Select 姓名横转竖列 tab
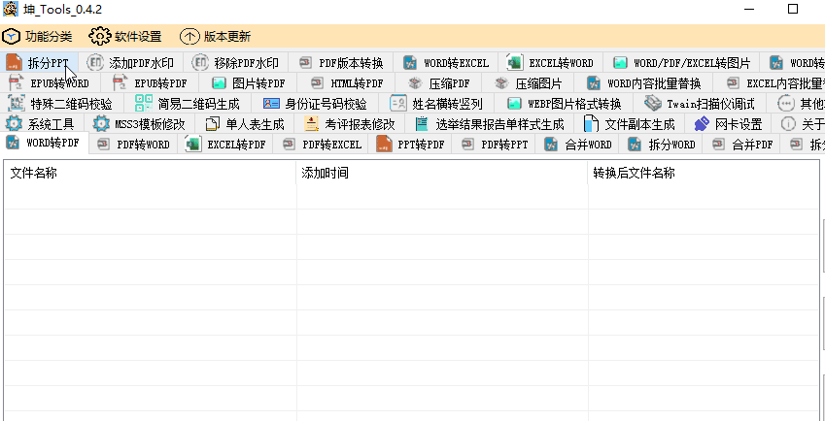The image size is (825, 421). coord(436,103)
